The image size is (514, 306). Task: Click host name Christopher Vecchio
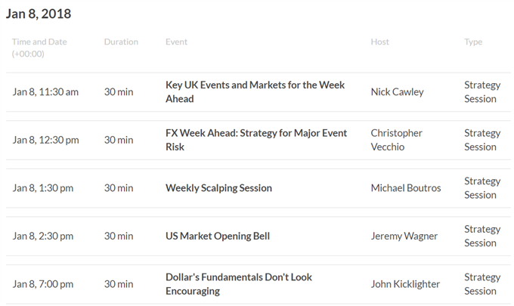[396, 140]
